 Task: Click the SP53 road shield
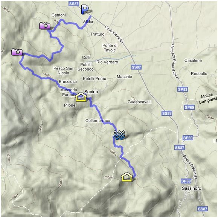(x=183, y=89)
